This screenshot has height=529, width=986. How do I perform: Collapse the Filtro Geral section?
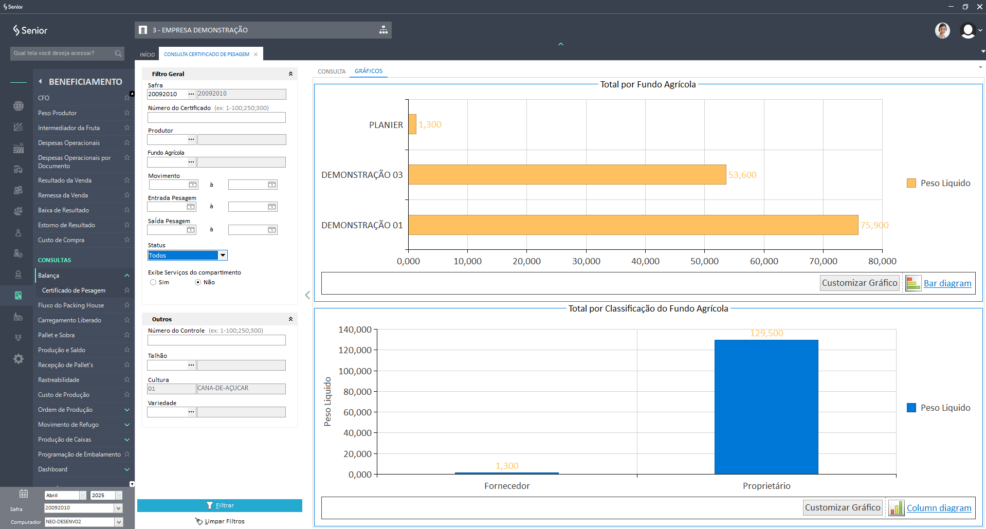290,74
